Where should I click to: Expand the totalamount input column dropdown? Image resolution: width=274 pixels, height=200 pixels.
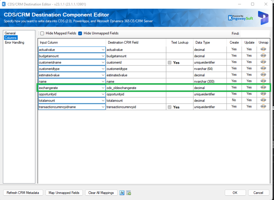pyautogui.click(x=103, y=101)
